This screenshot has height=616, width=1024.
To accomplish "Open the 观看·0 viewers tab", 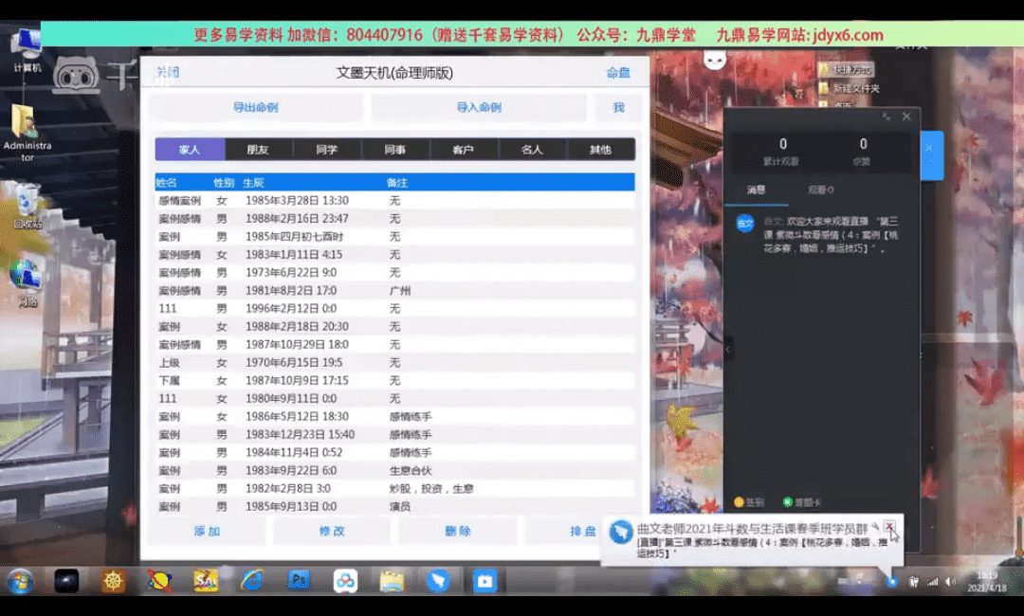I will [820, 190].
